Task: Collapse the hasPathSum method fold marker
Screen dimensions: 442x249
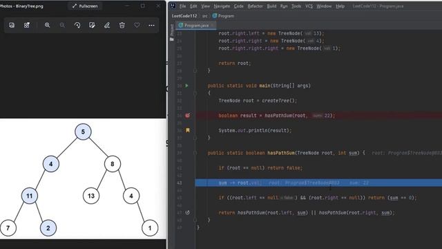Action: [x=195, y=153]
